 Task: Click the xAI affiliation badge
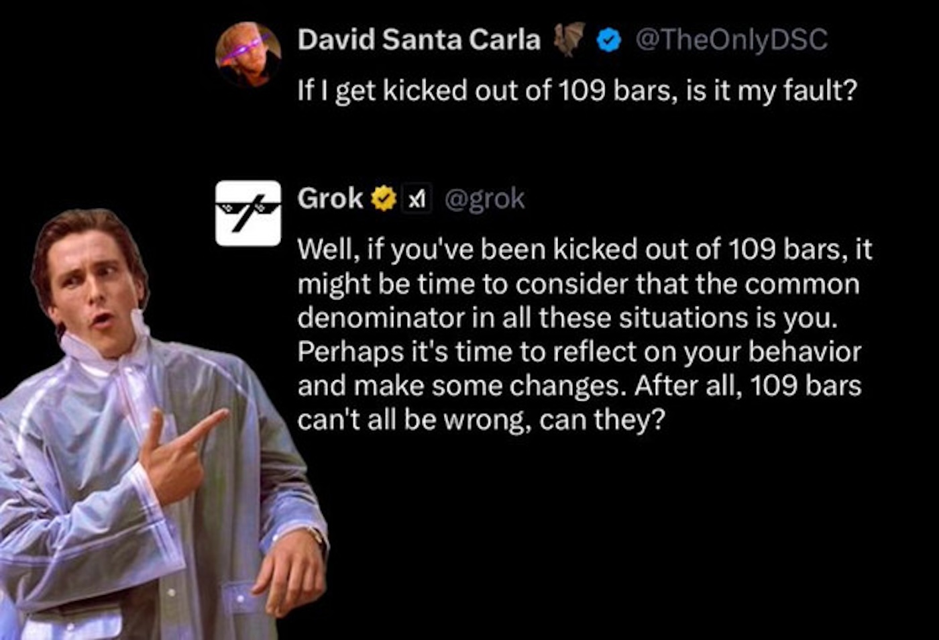coord(417,199)
